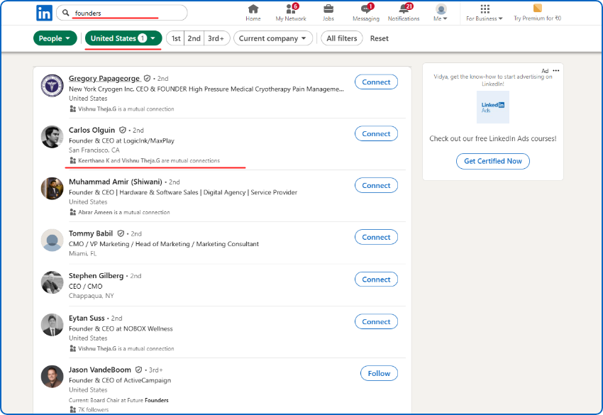Toggle the 3rd+ connections filter
Screen dimensions: 603x415
(x=216, y=38)
